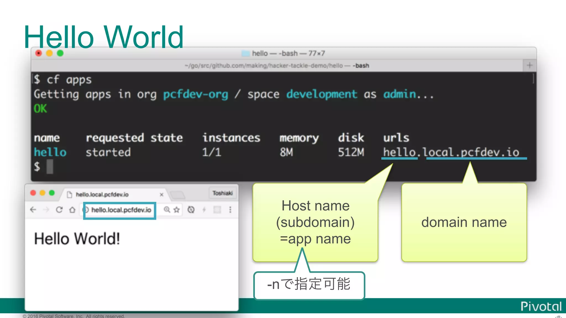This screenshot has width=566, height=318.
Task: Click the started state value
Action: coord(108,152)
